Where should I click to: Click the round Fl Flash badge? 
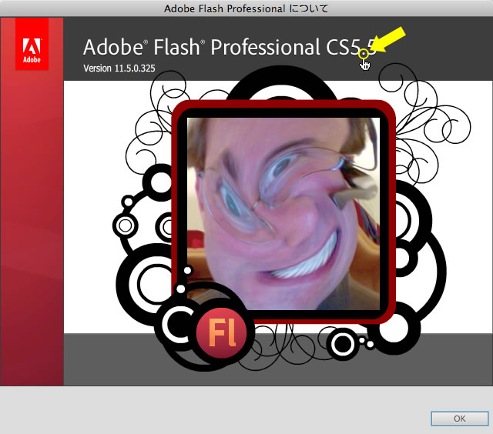[x=222, y=332]
